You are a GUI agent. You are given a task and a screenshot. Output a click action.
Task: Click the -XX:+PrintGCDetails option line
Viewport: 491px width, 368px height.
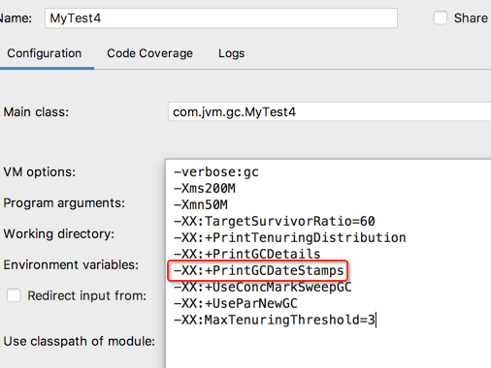[247, 254]
